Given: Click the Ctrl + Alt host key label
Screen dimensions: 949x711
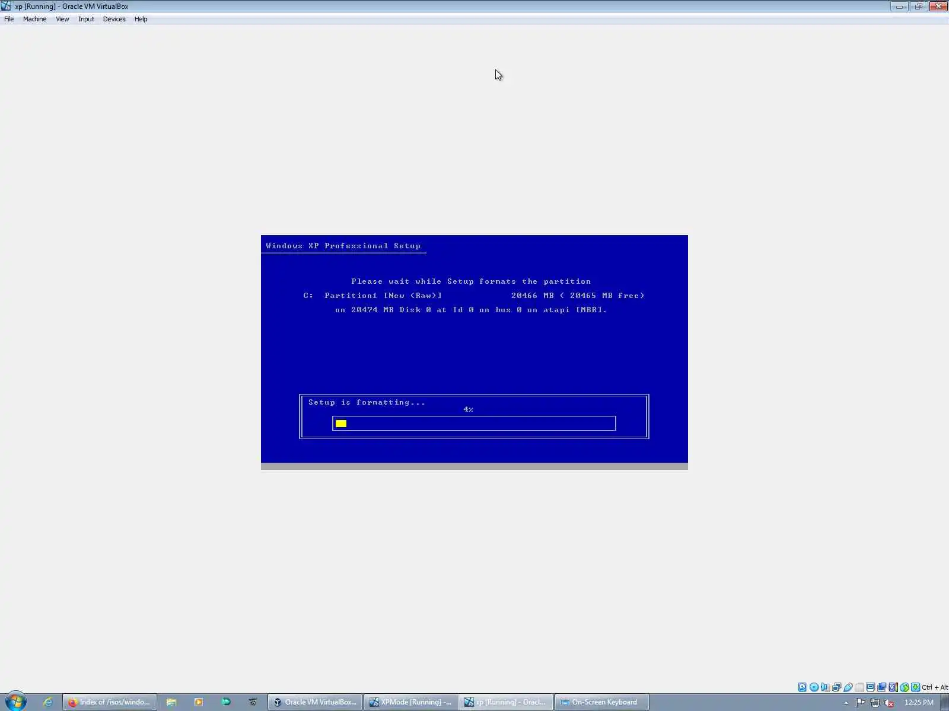Looking at the screenshot, I should click(935, 687).
